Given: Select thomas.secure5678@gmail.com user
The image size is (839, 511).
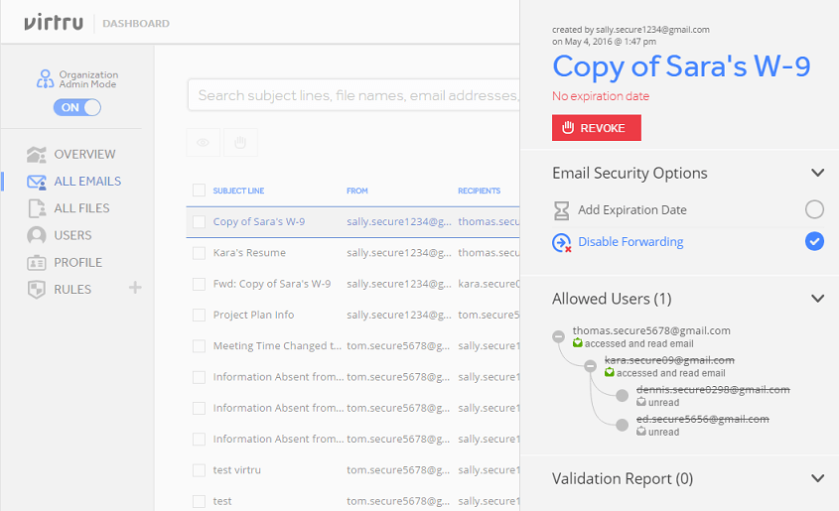Looking at the screenshot, I should tap(651, 330).
